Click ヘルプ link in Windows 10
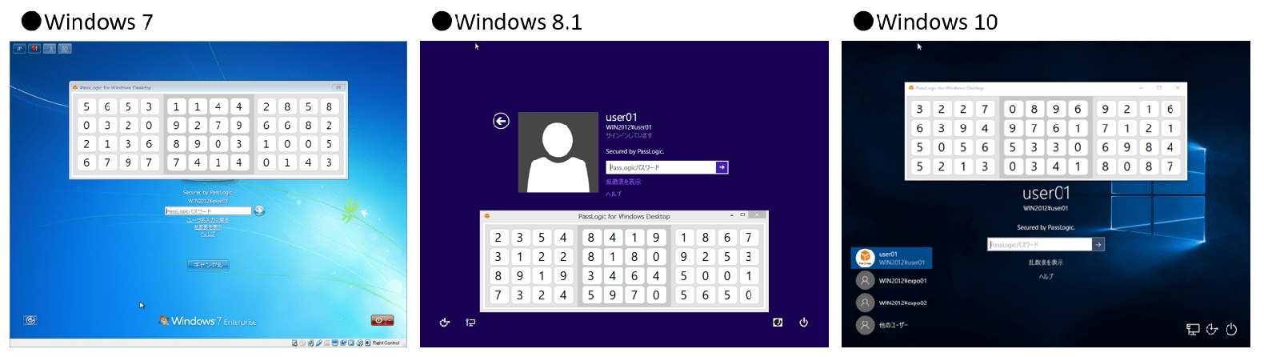This screenshot has width=1264, height=357. (1046, 276)
